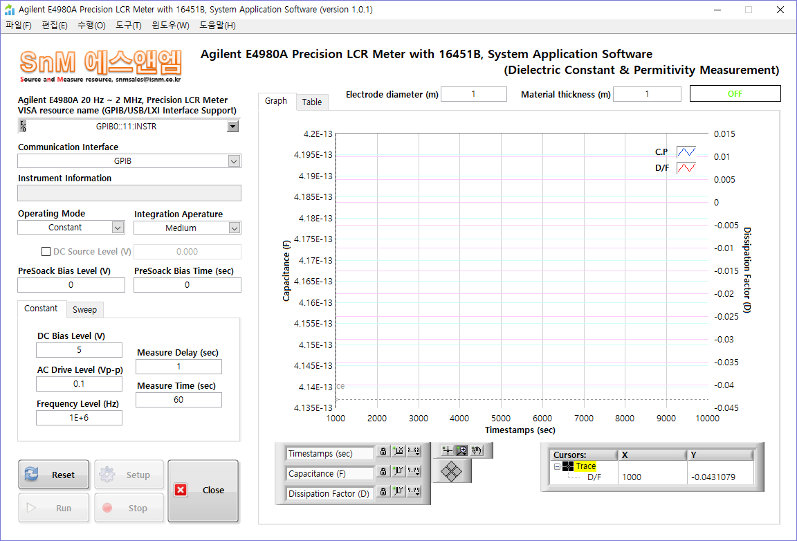The width and height of the screenshot is (797, 541).
Task: Open format options for the Capacitance axis
Action: (x=414, y=472)
